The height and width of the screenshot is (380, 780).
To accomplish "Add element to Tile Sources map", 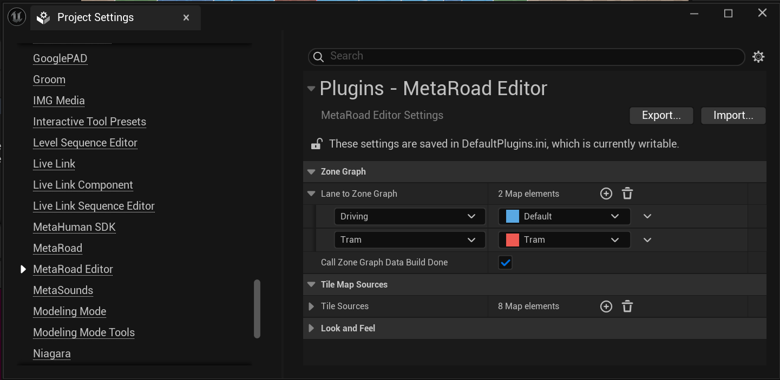I will [x=606, y=306].
